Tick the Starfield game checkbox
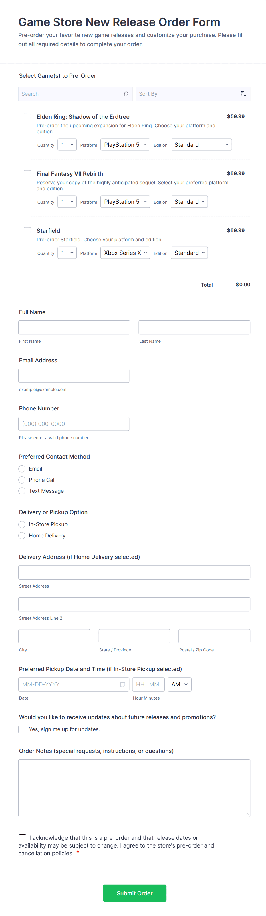266x916 pixels. coord(27,230)
